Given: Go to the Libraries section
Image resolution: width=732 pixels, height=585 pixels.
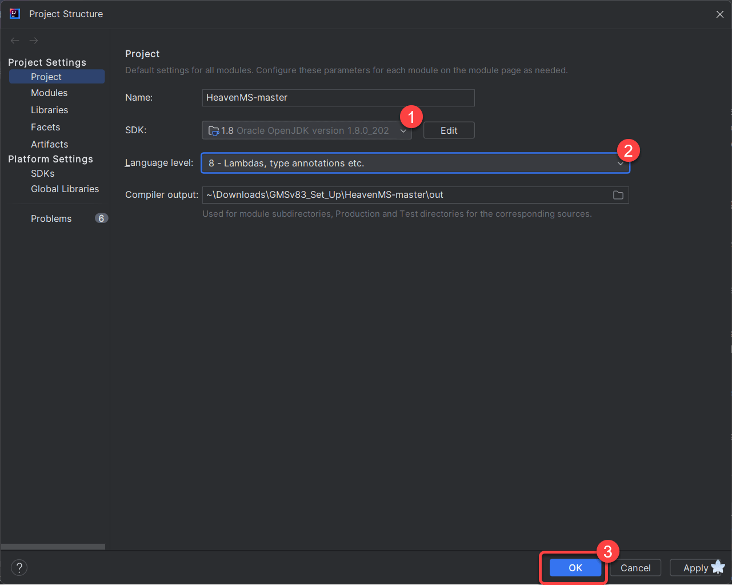Looking at the screenshot, I should click(x=50, y=110).
